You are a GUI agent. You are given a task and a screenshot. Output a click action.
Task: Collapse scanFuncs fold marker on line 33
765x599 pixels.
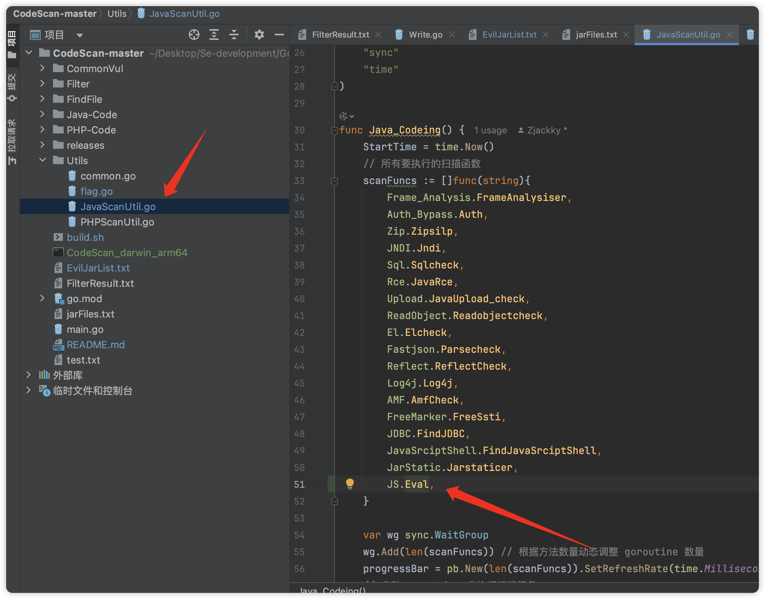tap(334, 181)
